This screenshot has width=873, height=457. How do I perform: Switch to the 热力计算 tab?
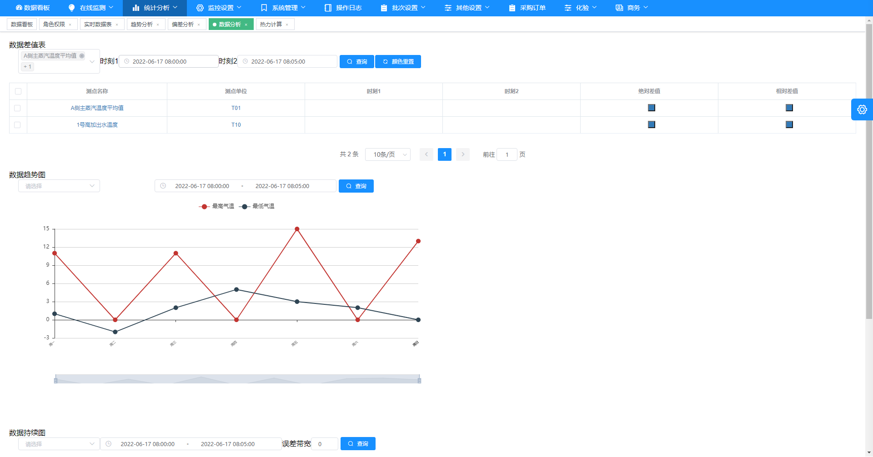pos(271,24)
